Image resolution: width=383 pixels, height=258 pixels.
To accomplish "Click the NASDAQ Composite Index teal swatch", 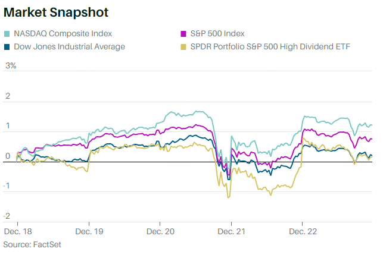I will coord(7,33).
